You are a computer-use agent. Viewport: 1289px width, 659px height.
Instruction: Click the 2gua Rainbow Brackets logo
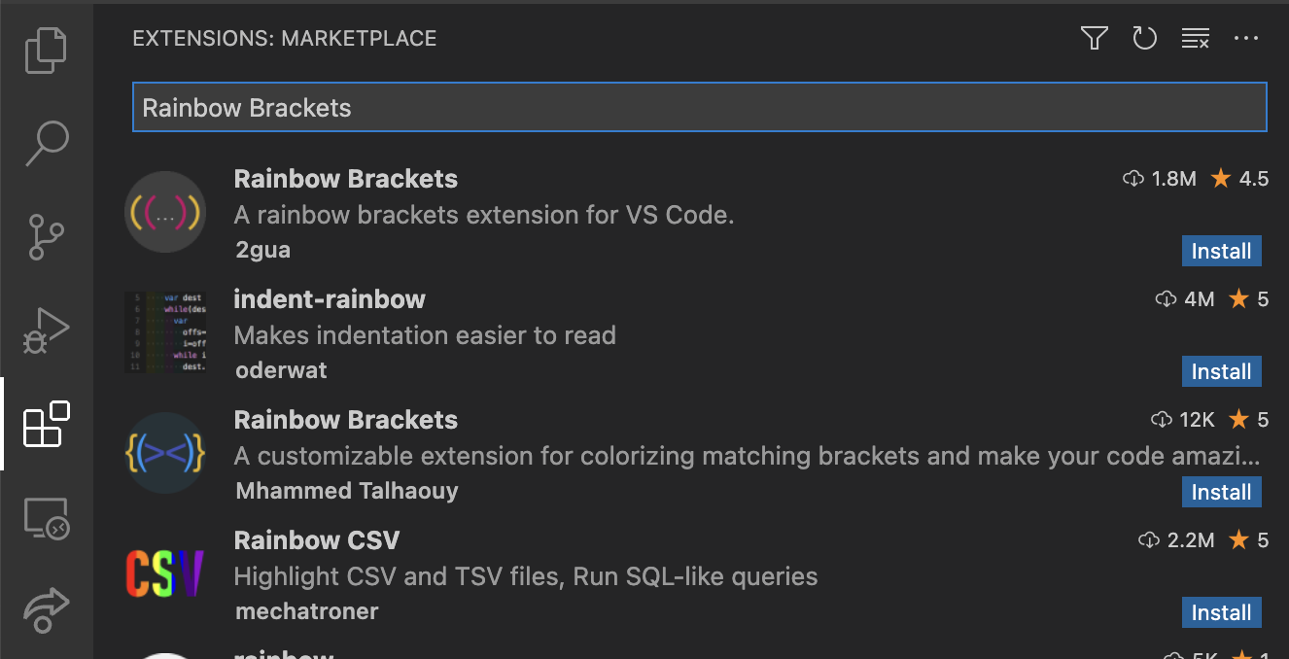click(x=165, y=212)
